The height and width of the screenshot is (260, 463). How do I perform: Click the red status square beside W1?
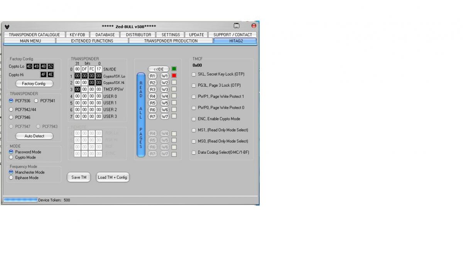pyautogui.click(x=174, y=75)
